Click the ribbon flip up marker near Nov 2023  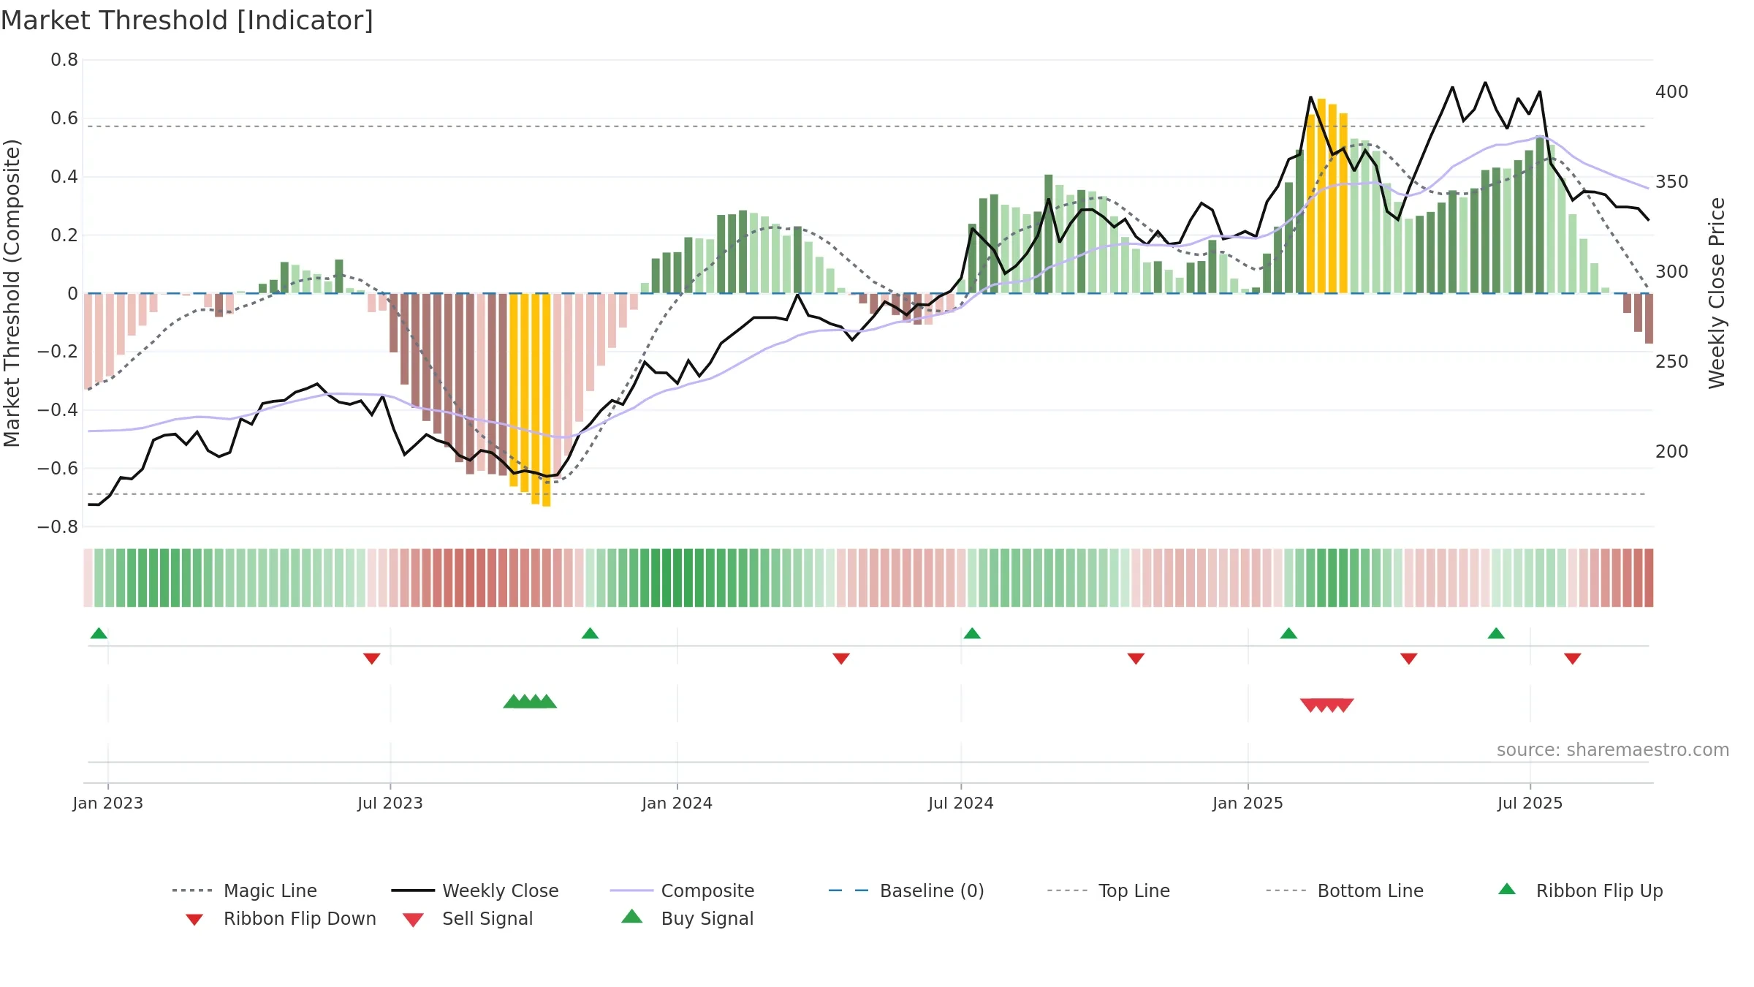[x=590, y=633]
